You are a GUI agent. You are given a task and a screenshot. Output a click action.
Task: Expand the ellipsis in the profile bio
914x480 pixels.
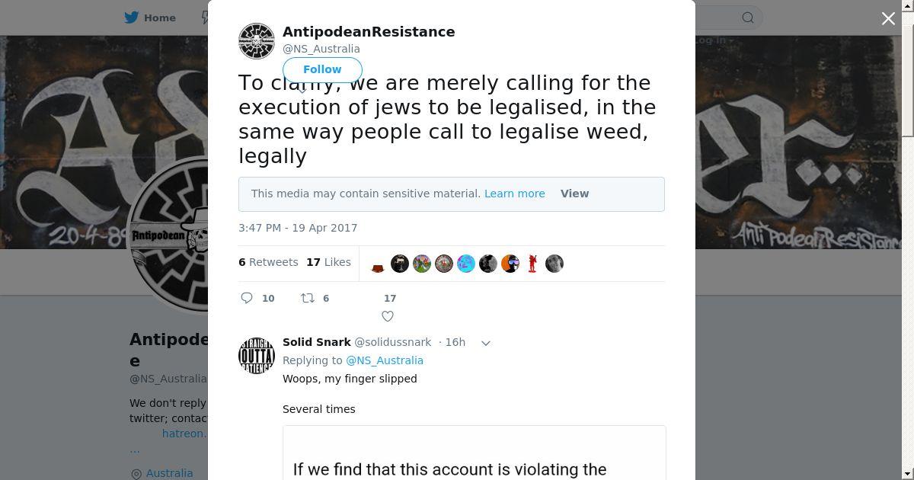pos(135,449)
